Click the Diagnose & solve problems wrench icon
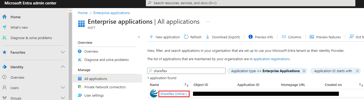Image resolution: width=364 pixels, height=100 pixels. pos(4,38)
